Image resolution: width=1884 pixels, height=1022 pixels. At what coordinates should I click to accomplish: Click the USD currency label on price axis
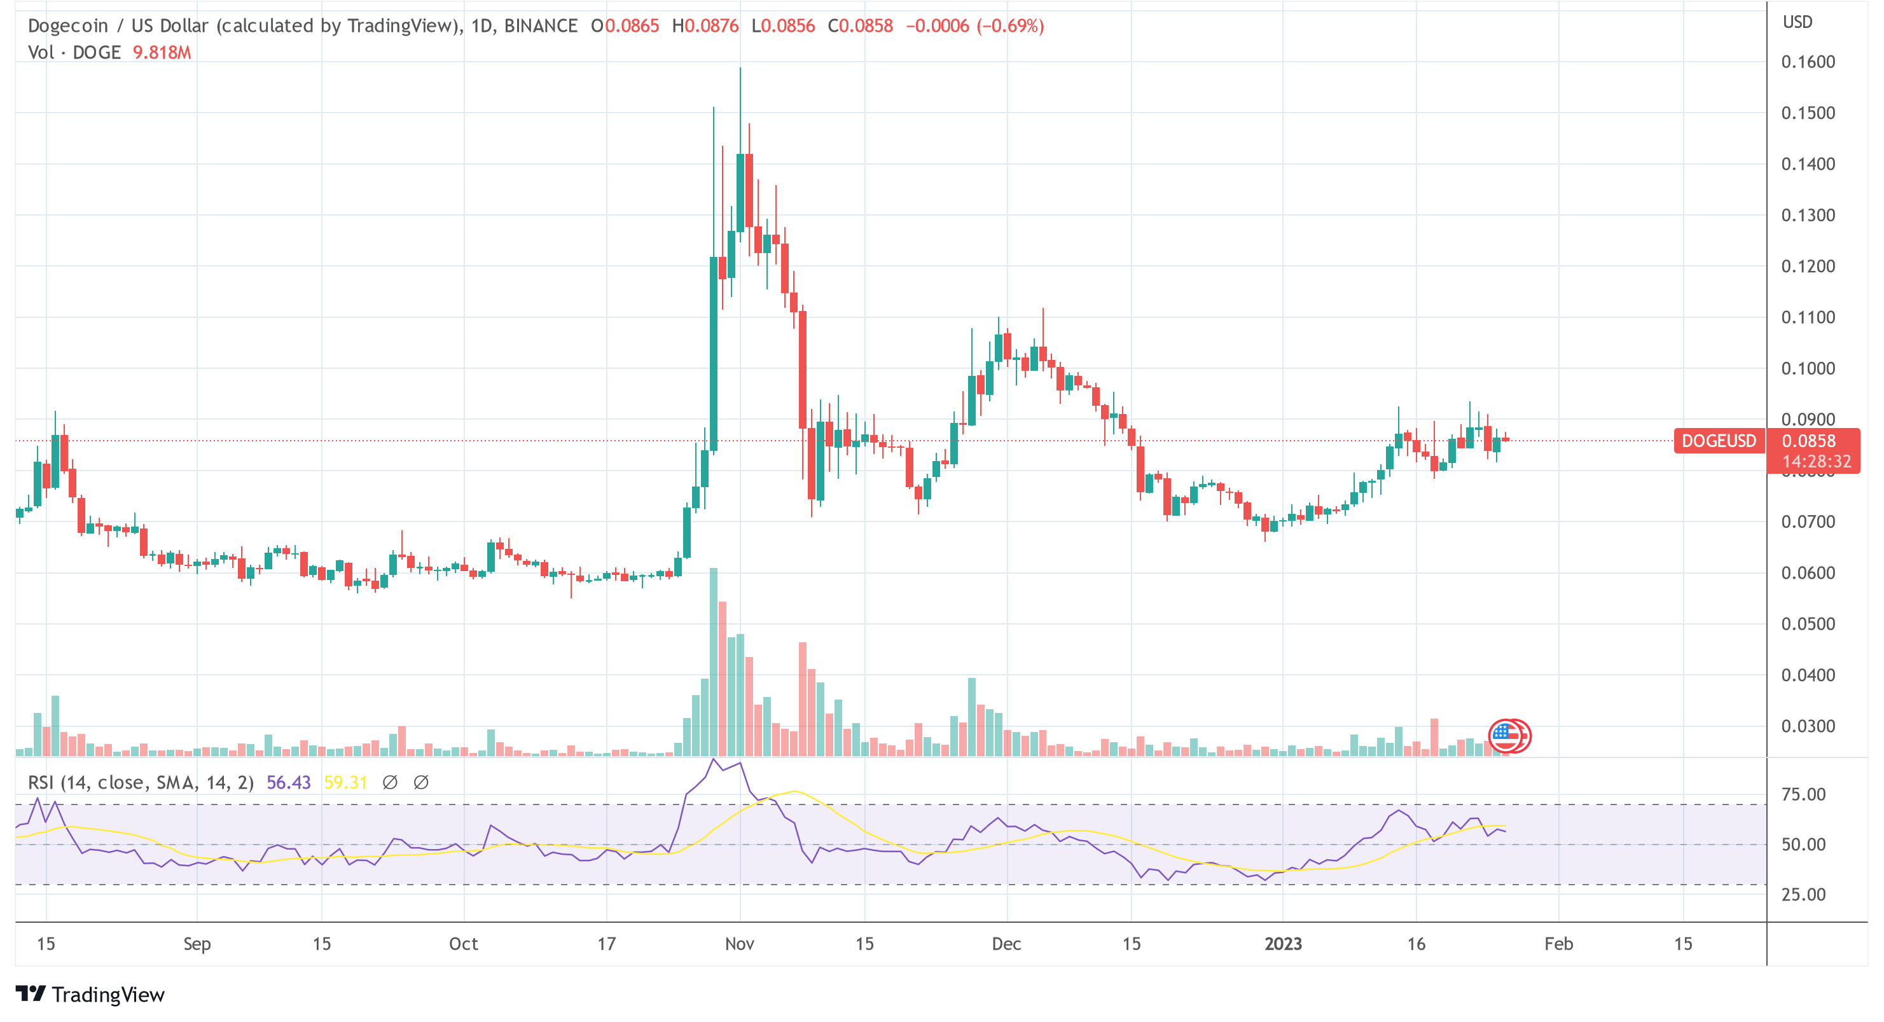tap(1797, 22)
